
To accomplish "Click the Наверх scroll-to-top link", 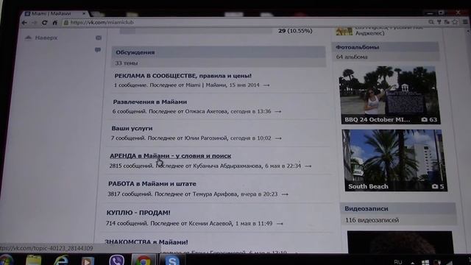I will (41, 38).
